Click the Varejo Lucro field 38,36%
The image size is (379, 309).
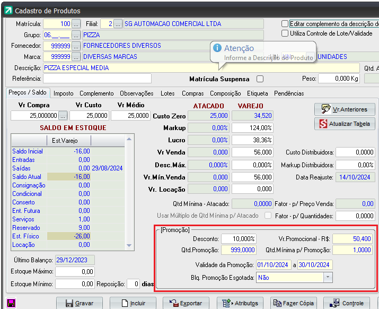coord(253,140)
